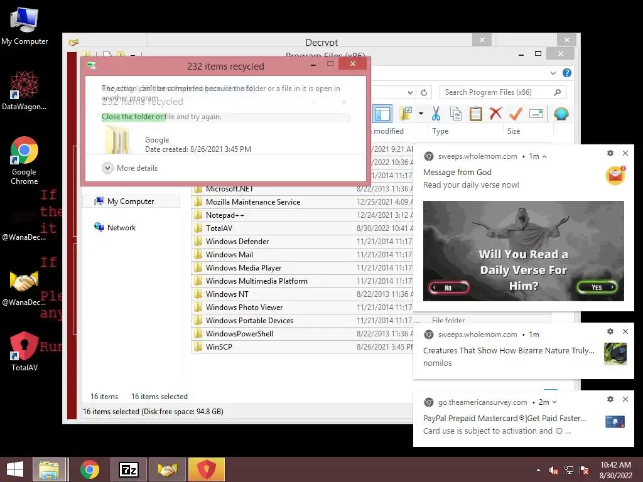This screenshot has width=643, height=482.
Task: Collapse the Message from God notification chevron
Action: point(544,156)
